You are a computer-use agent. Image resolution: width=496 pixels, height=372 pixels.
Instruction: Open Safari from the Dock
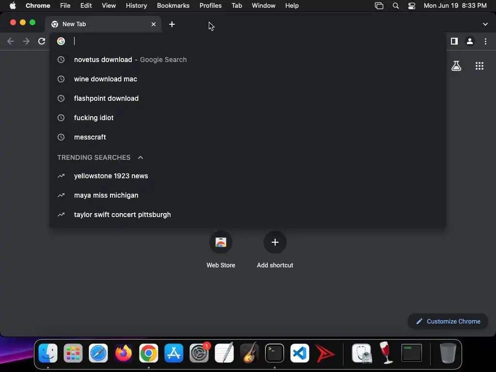[x=98, y=353]
